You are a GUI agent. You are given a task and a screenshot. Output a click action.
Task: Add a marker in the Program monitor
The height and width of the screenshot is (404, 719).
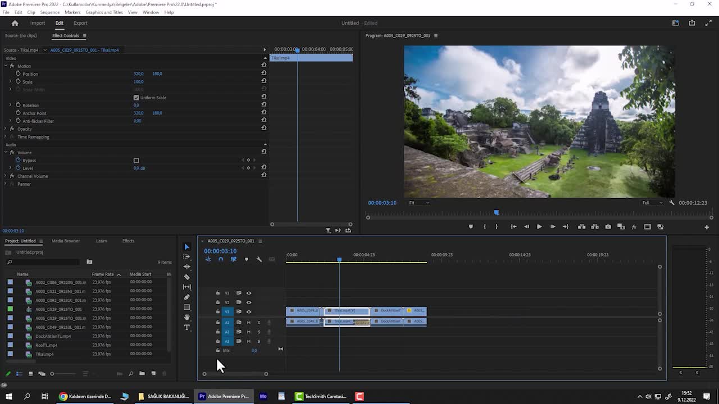pyautogui.click(x=471, y=227)
